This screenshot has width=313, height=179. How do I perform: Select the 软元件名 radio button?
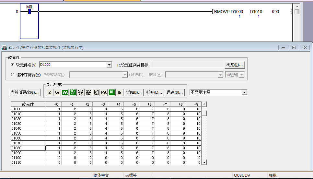pos(13,65)
